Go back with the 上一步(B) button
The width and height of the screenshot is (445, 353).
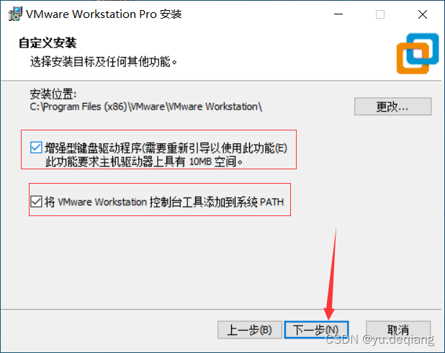[x=250, y=330]
